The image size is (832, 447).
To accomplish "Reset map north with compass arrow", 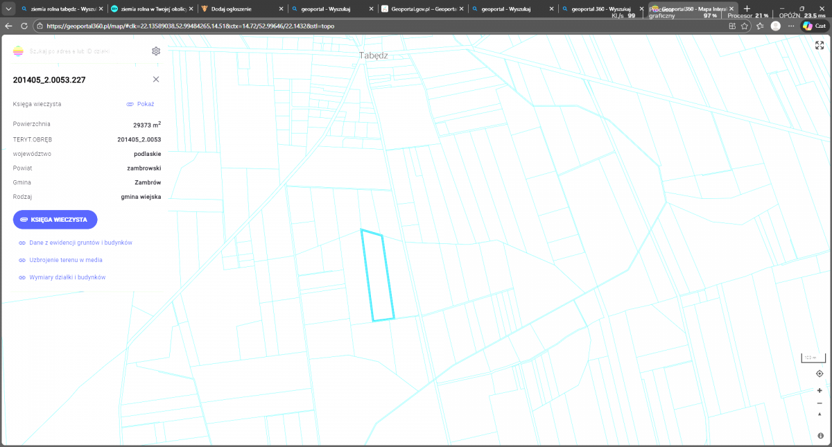I will coord(820,414).
